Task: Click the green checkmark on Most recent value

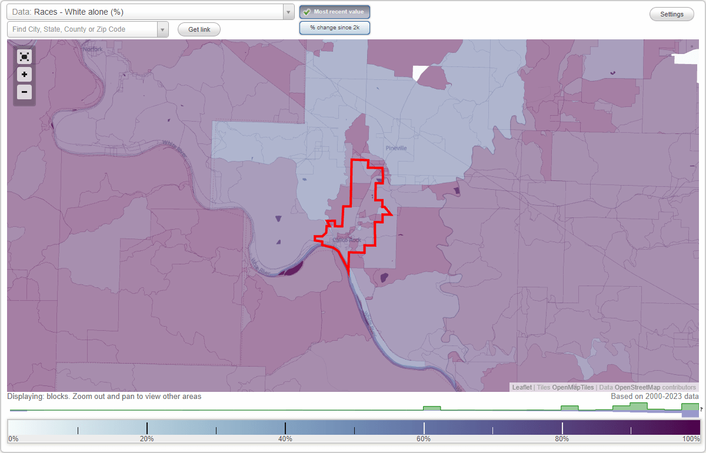Action: point(307,11)
